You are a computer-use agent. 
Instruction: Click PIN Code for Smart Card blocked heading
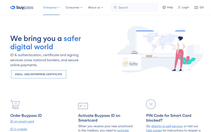pos(169,118)
